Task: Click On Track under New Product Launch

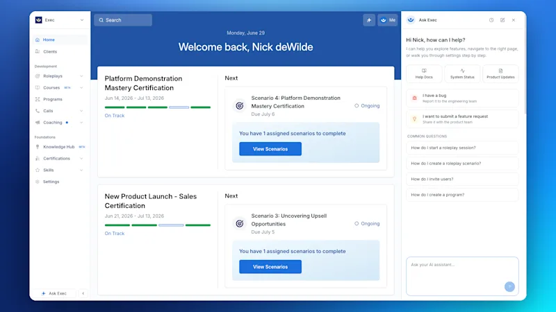Action: pos(115,234)
